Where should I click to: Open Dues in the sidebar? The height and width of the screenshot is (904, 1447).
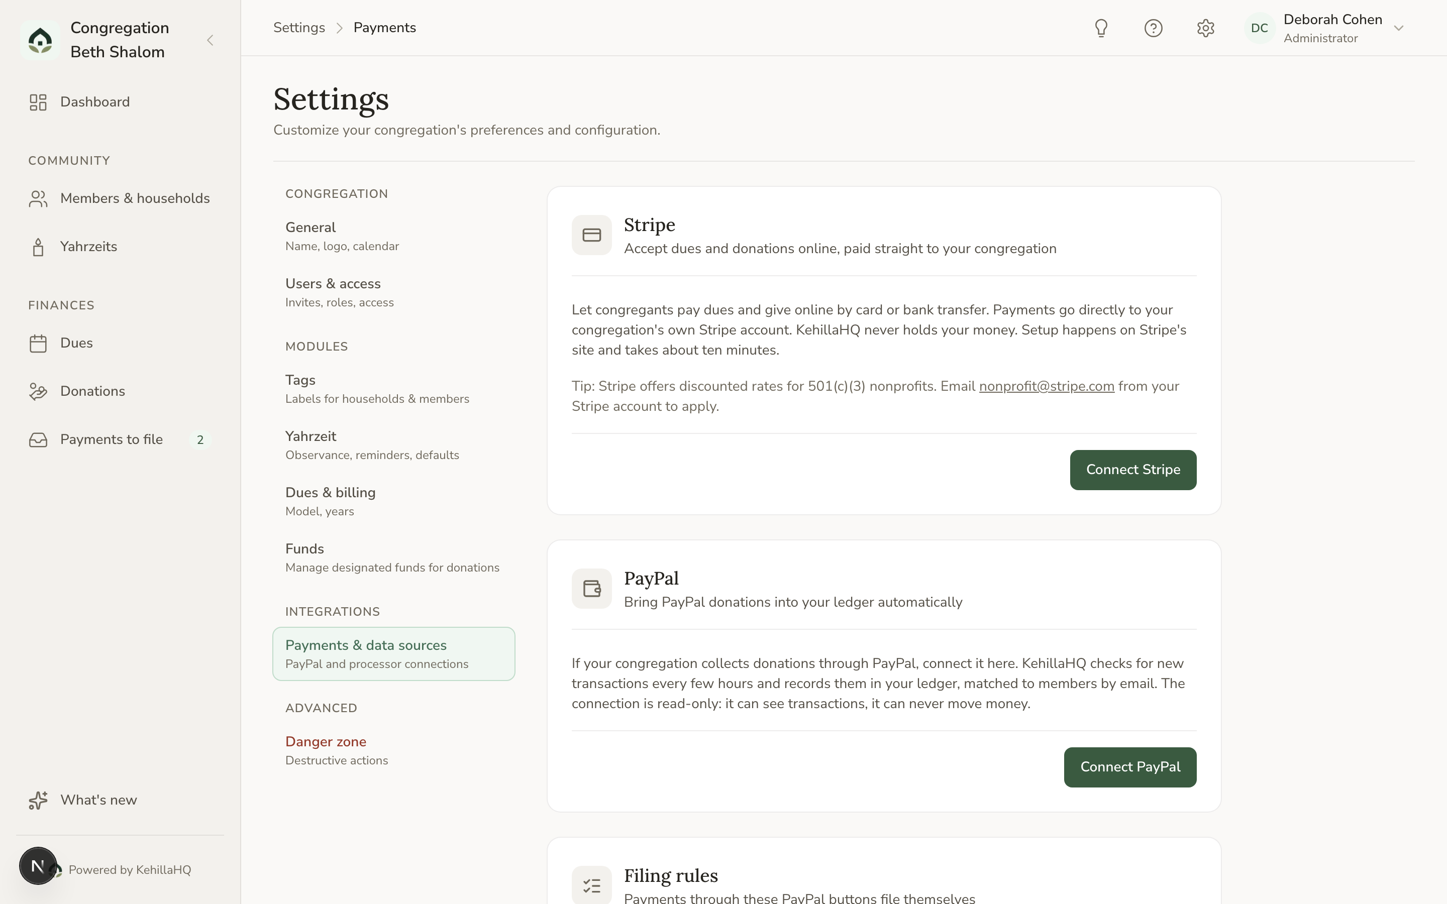[120, 343]
